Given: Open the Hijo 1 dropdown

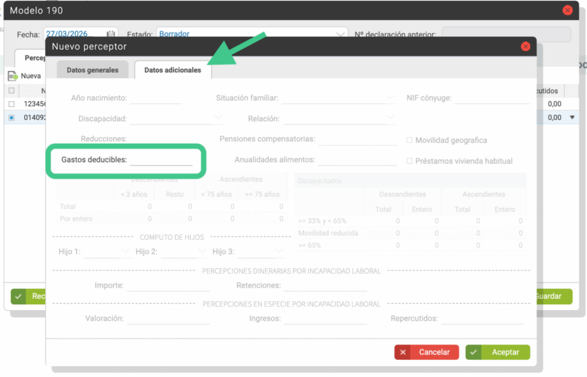Looking at the screenshot, I should [124, 251].
